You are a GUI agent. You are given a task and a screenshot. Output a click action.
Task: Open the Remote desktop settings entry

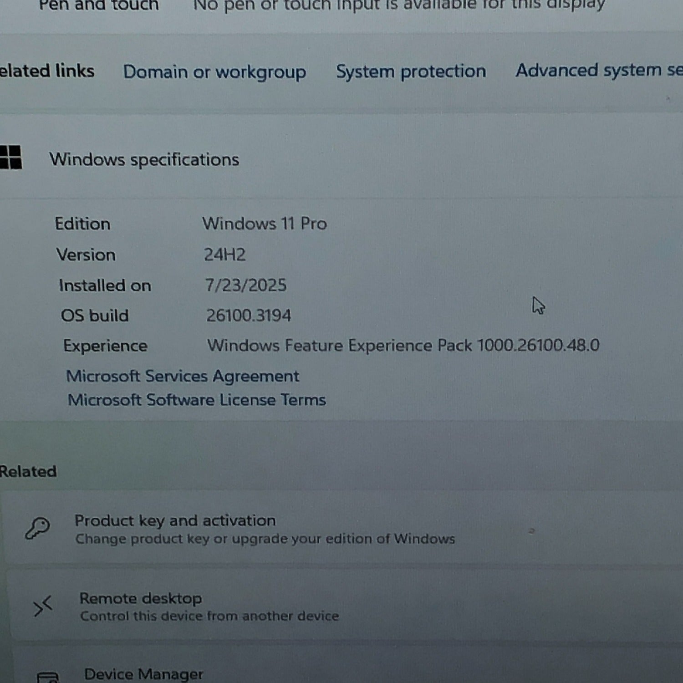(140, 598)
